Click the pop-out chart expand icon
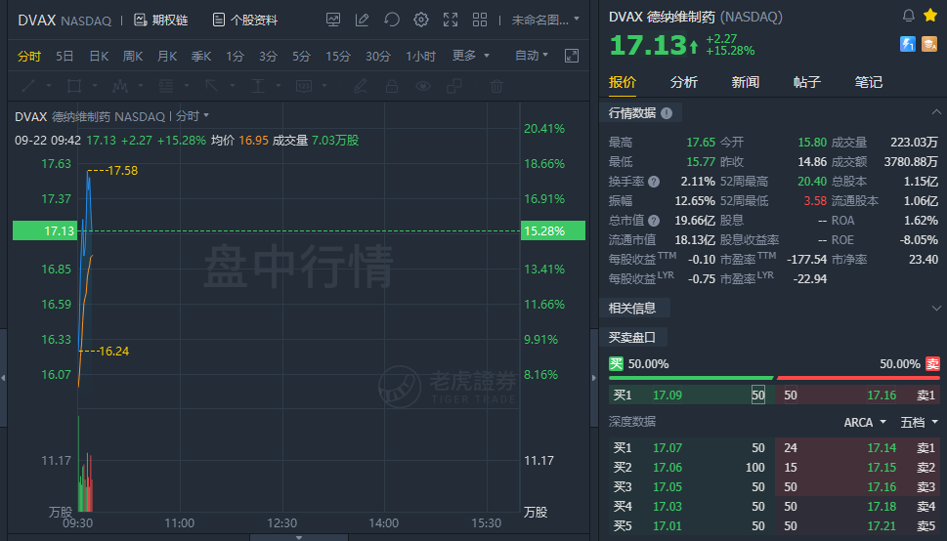947x541 pixels. click(572, 56)
